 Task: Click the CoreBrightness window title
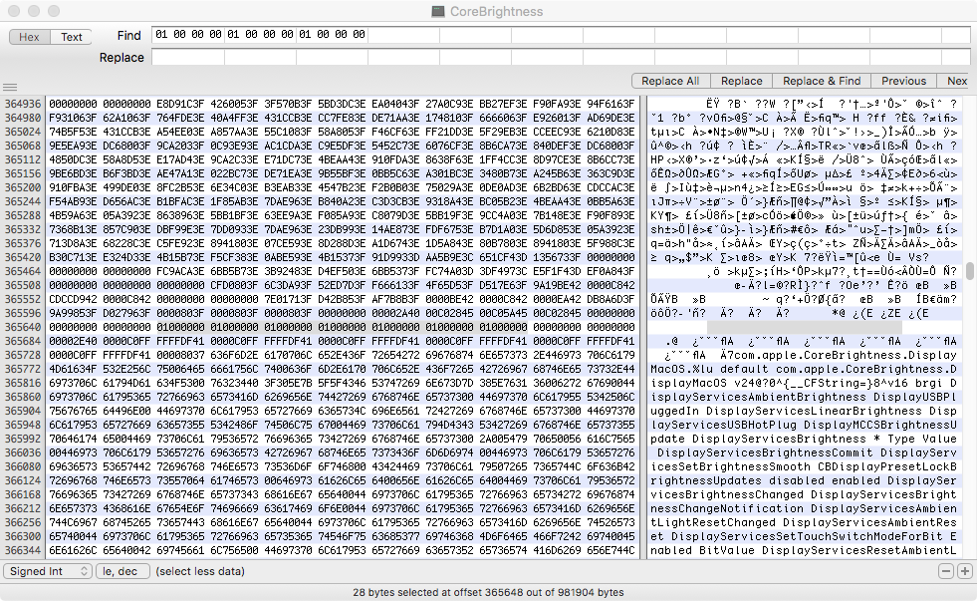click(x=496, y=11)
